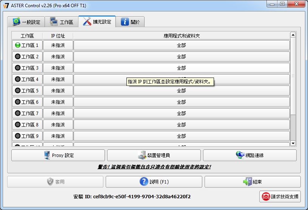Set applications and folders for 工作區 9

pyautogui.click(x=182, y=136)
